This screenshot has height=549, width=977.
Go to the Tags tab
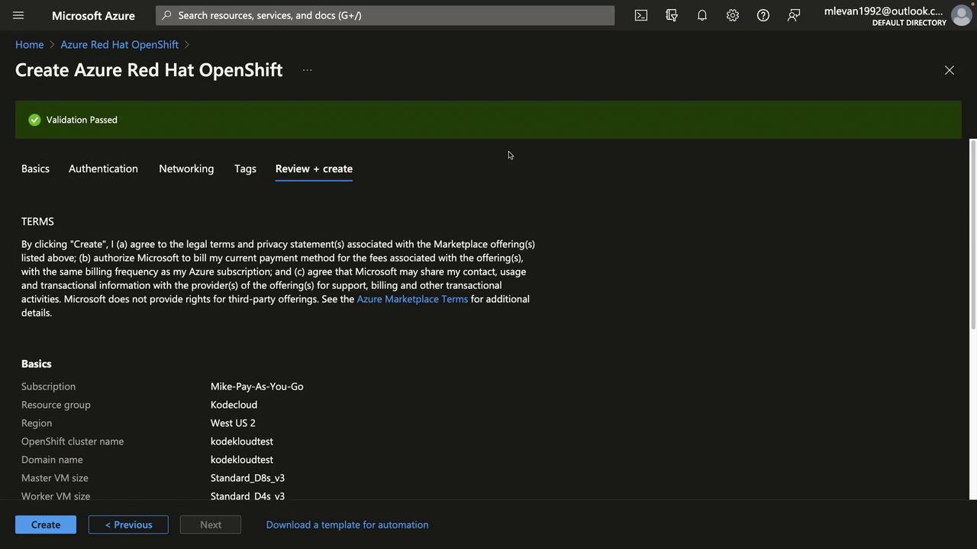pos(245,169)
